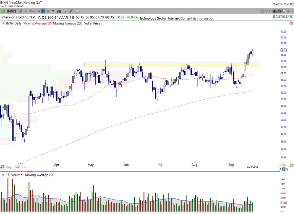
Task: Select Moving Average 200 legend label
Action: 67,23
